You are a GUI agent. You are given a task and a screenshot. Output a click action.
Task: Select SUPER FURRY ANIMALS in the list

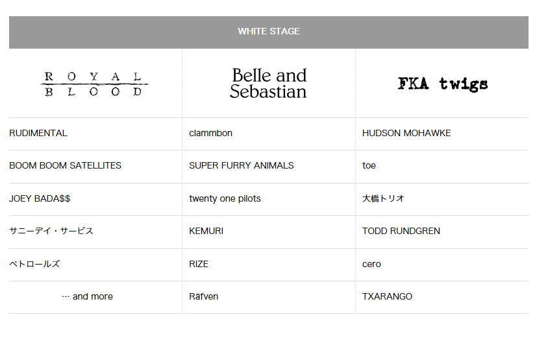[242, 165]
